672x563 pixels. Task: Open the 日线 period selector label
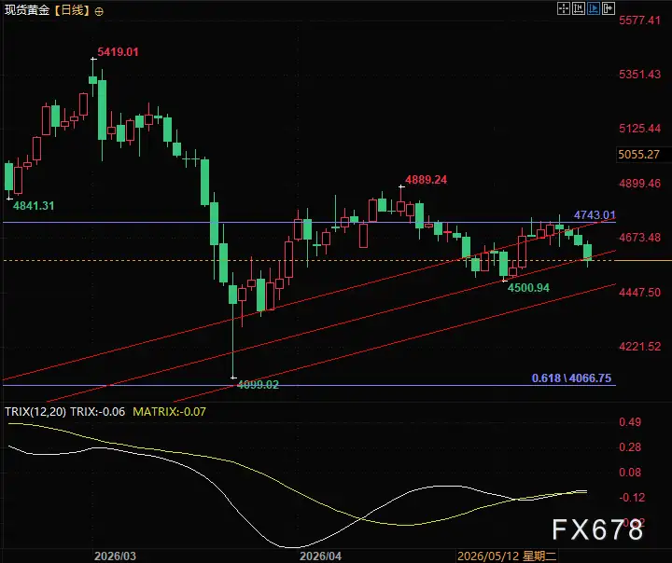pos(72,10)
